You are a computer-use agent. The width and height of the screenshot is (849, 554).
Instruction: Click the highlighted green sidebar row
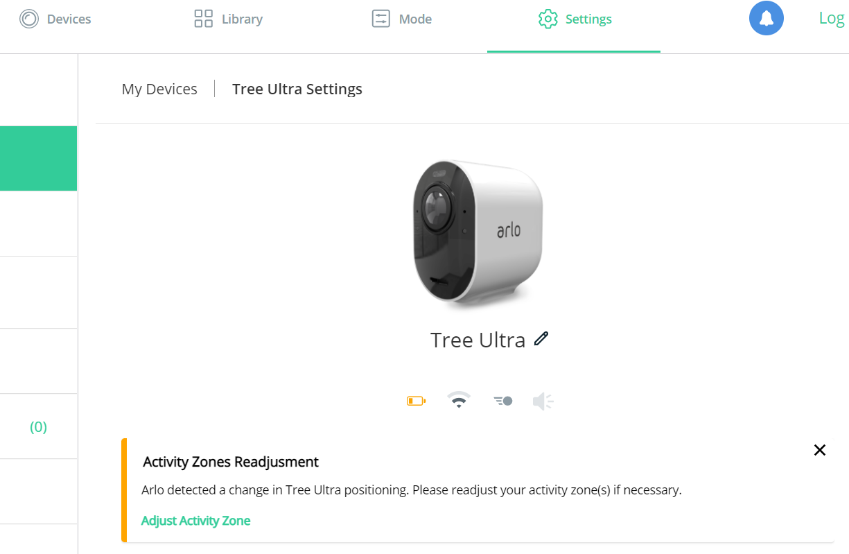point(38,158)
